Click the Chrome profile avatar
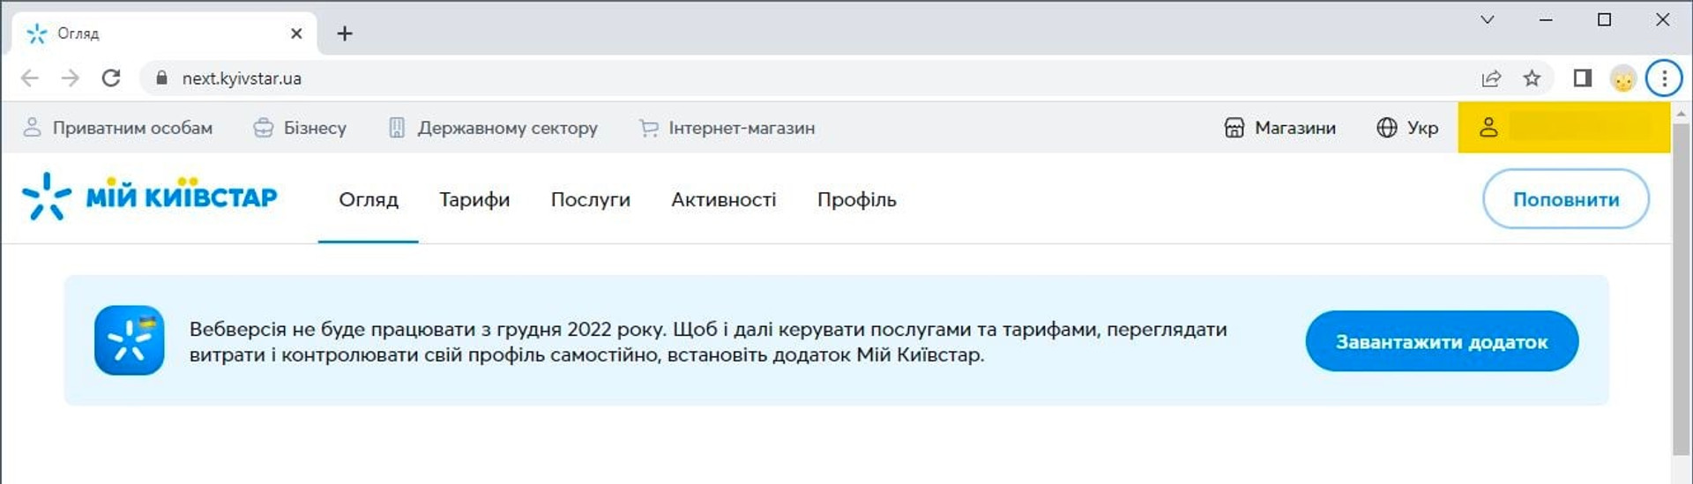Image resolution: width=1693 pixels, height=484 pixels. (x=1623, y=78)
